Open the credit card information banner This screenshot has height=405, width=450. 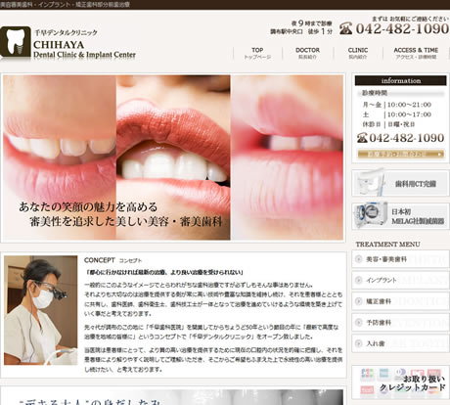tap(401, 382)
